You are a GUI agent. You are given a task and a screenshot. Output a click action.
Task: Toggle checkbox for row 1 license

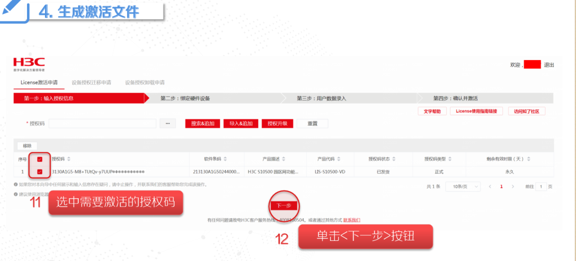coord(40,172)
